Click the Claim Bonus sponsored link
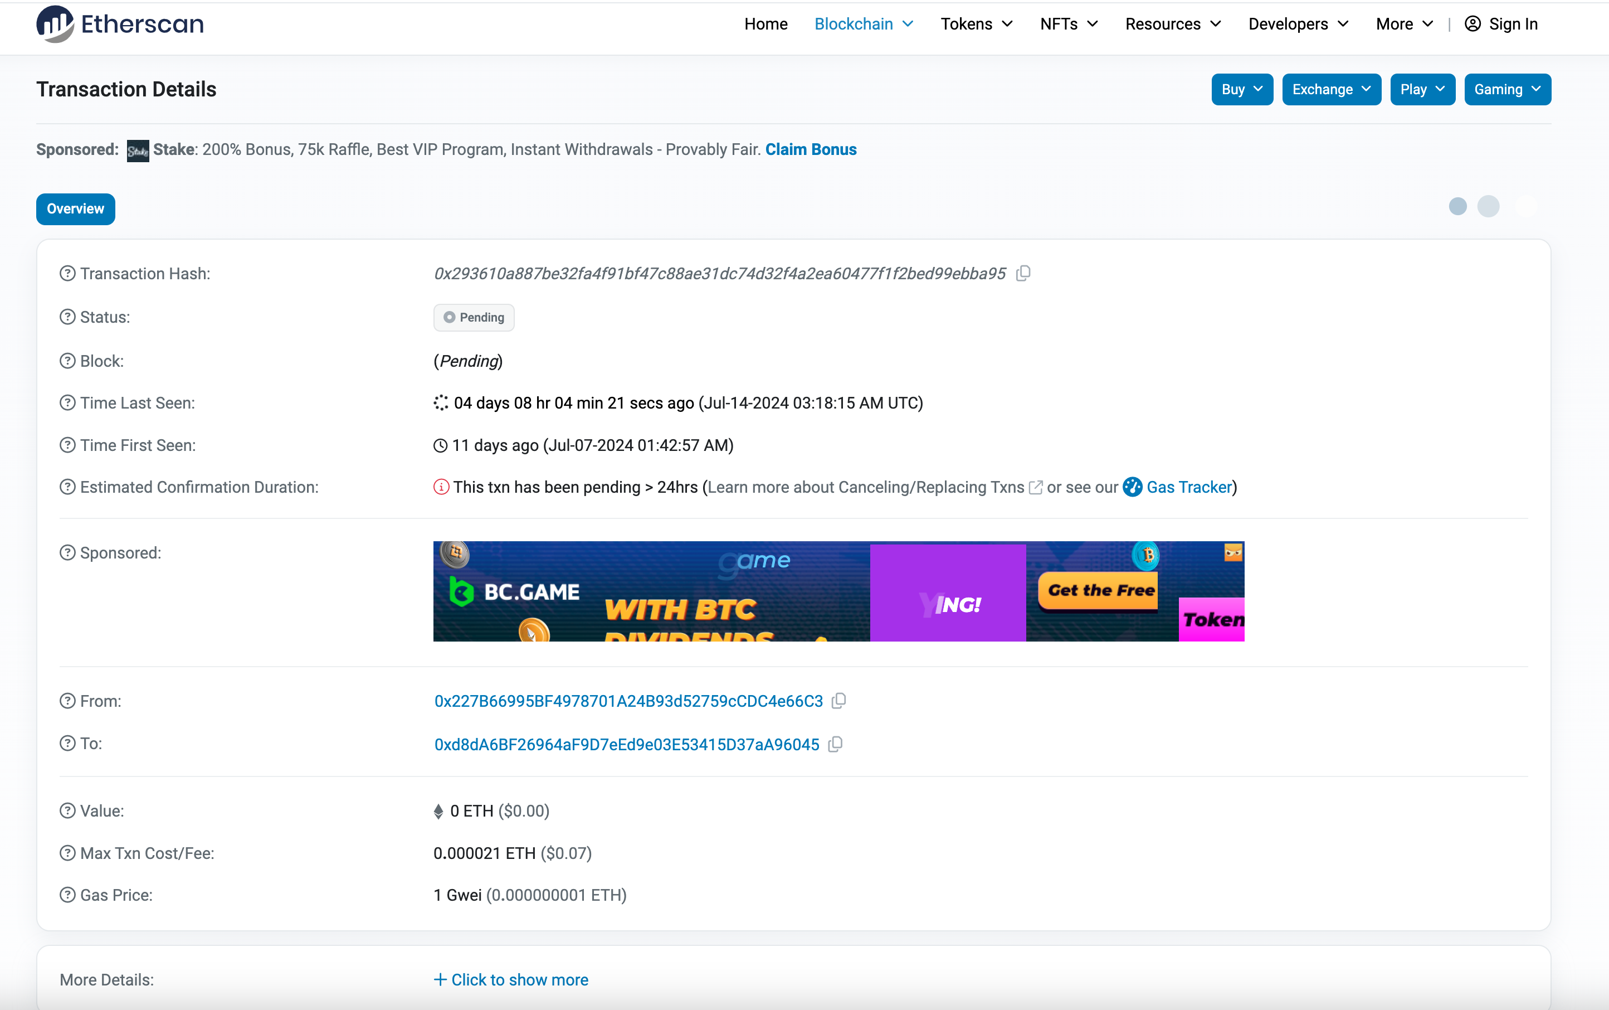Image resolution: width=1609 pixels, height=1010 pixels. (x=811, y=149)
